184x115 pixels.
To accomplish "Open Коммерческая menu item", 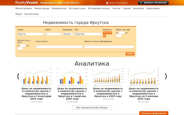I will [59, 8].
